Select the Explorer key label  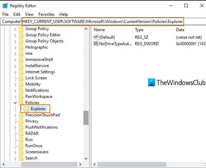[x=38, y=109]
